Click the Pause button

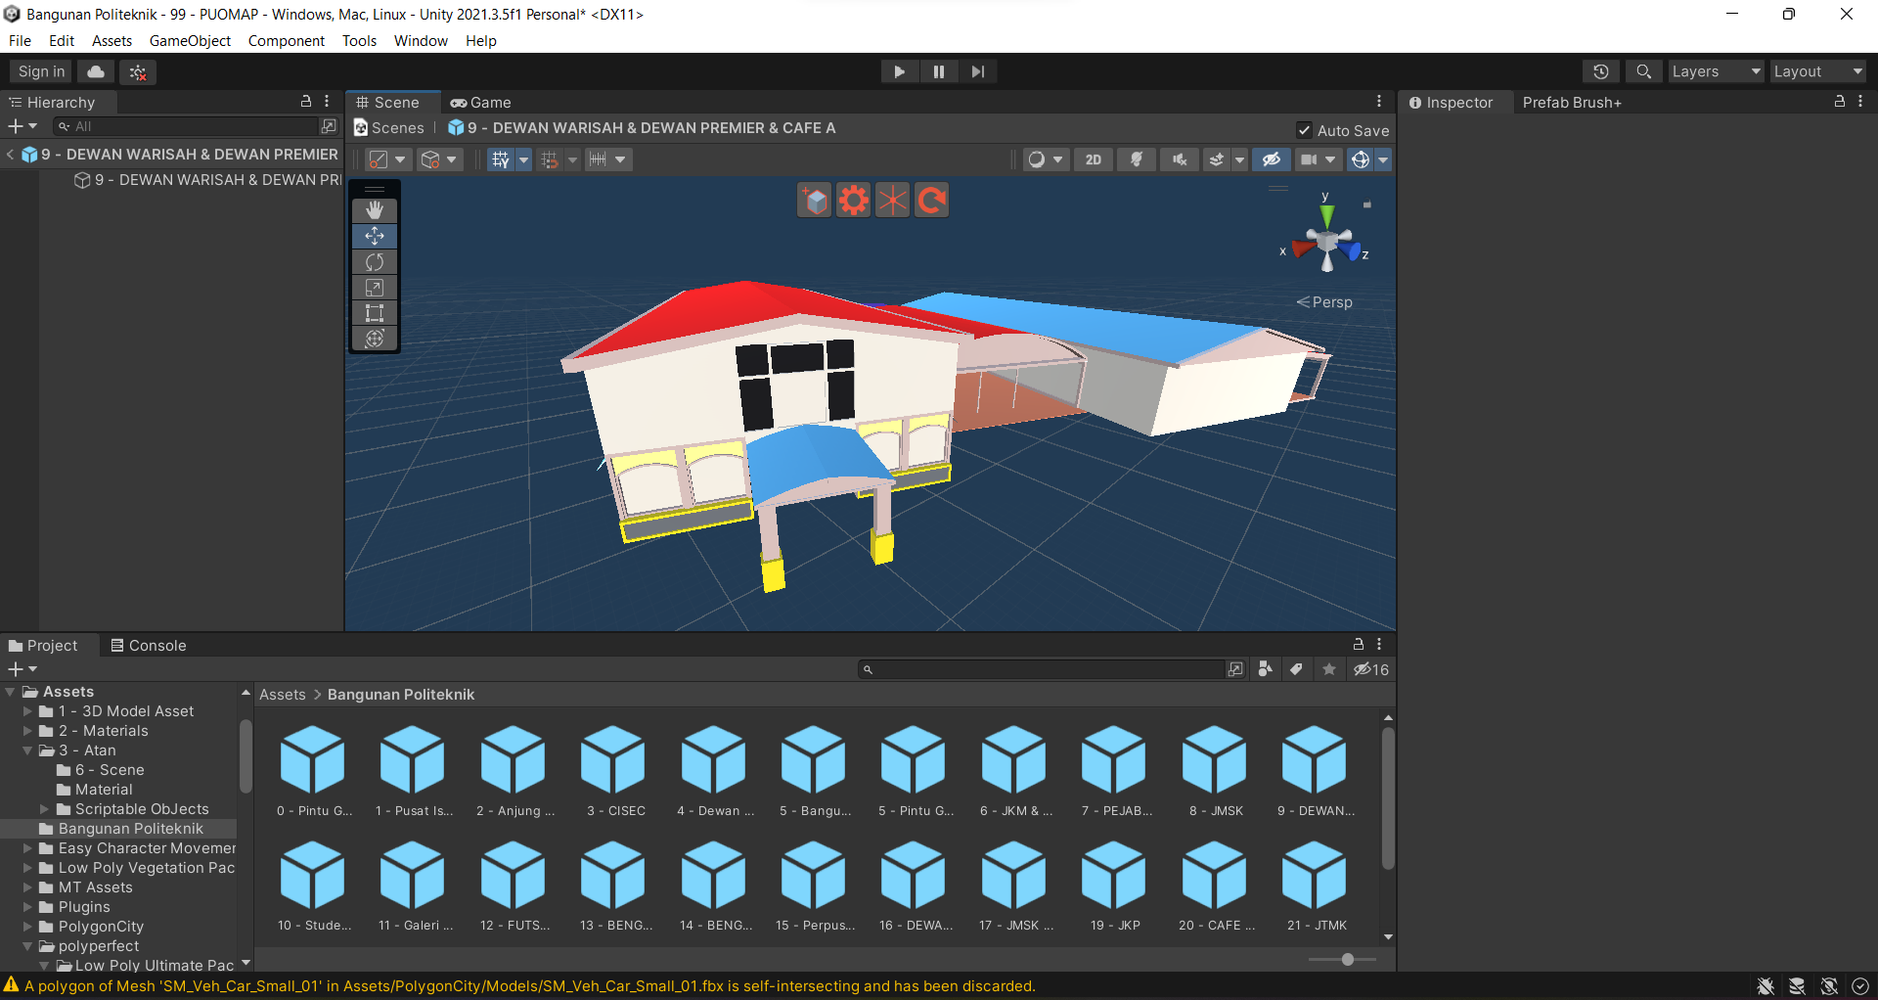pyautogui.click(x=938, y=71)
